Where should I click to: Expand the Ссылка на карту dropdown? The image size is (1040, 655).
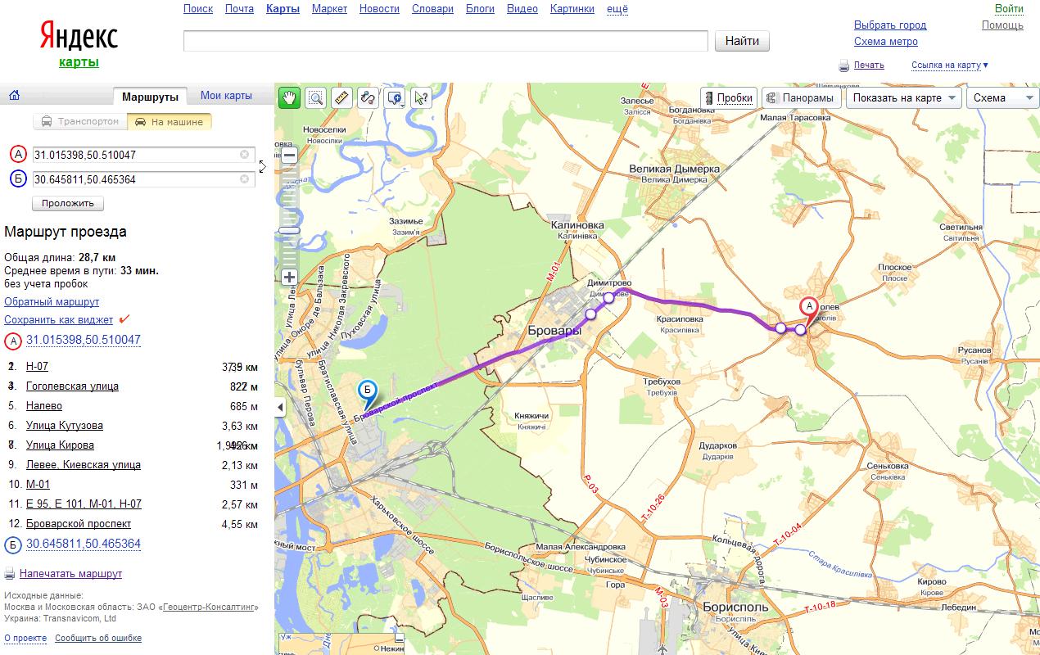tap(950, 65)
